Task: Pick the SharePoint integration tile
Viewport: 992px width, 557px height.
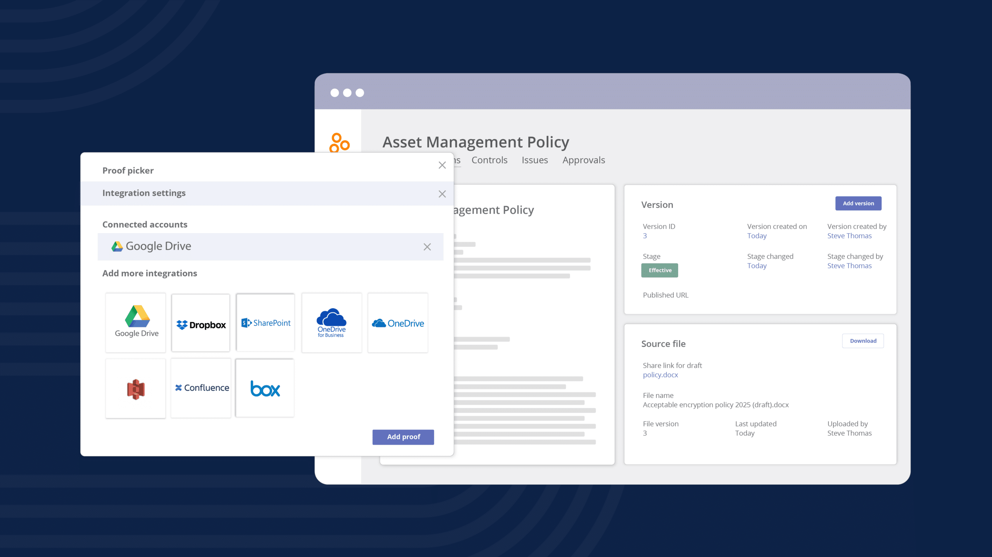Action: (x=265, y=323)
